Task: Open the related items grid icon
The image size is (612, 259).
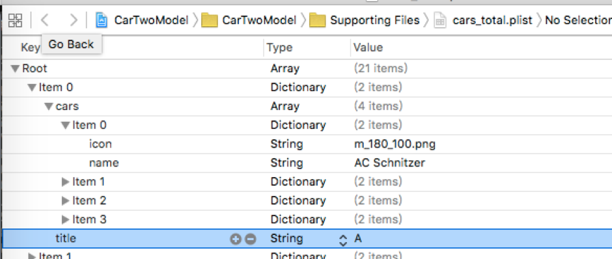Action: point(16,20)
